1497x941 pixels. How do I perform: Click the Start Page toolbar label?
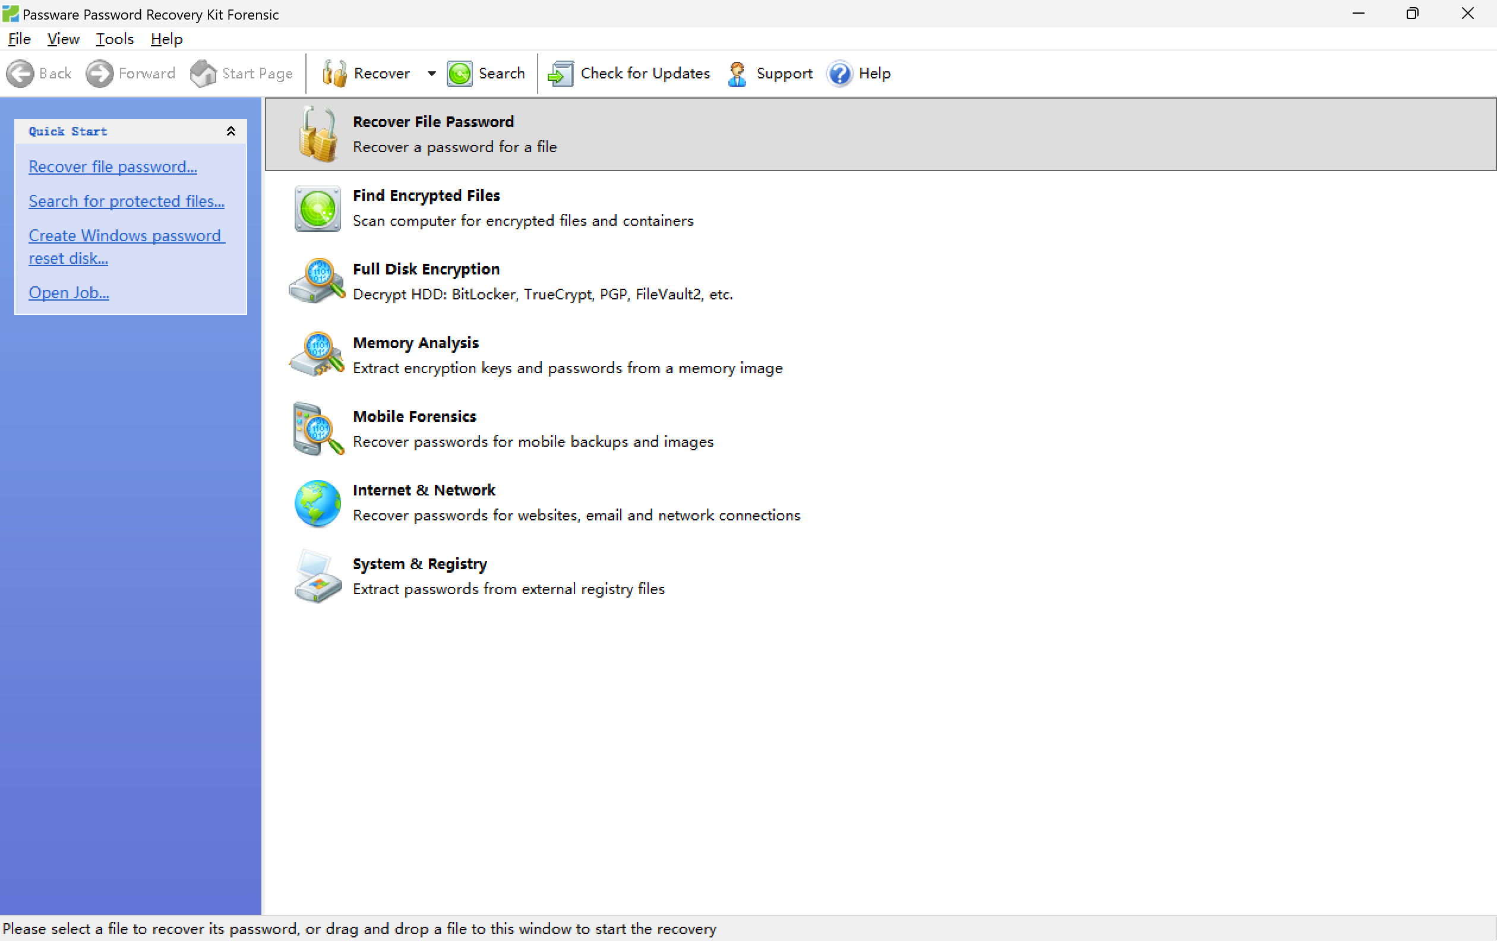pyautogui.click(x=257, y=73)
